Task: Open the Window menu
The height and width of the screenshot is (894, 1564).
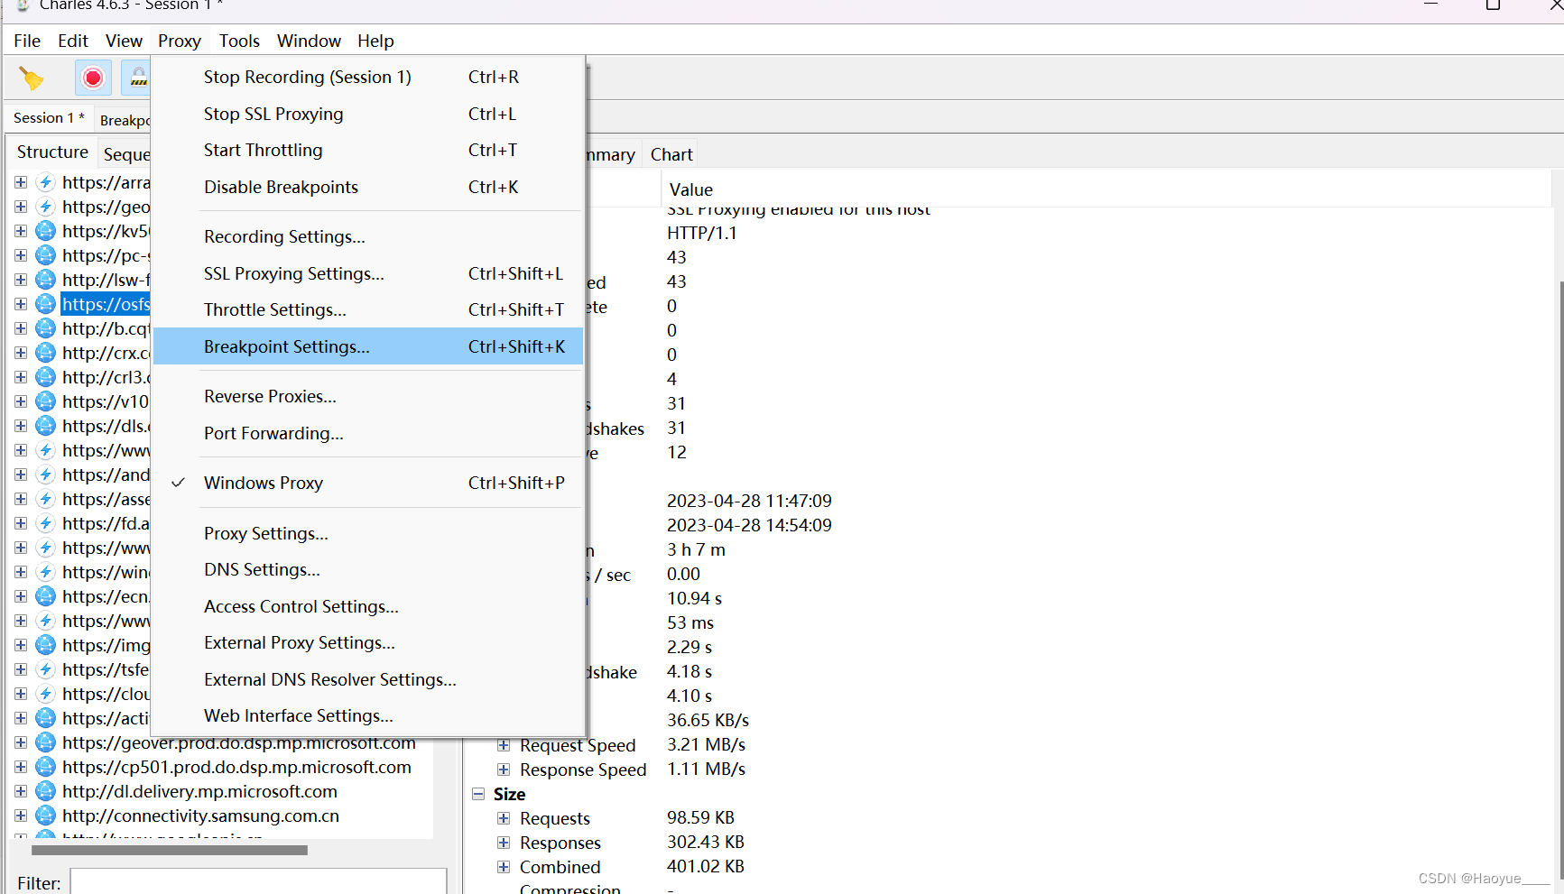Action: coord(309,41)
